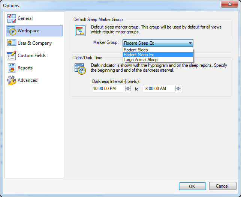Click the Light/Dark Time group heading
This screenshot has width=241, height=197.
point(88,58)
